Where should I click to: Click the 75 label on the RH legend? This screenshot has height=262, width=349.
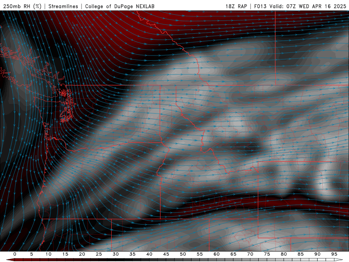point(267,254)
